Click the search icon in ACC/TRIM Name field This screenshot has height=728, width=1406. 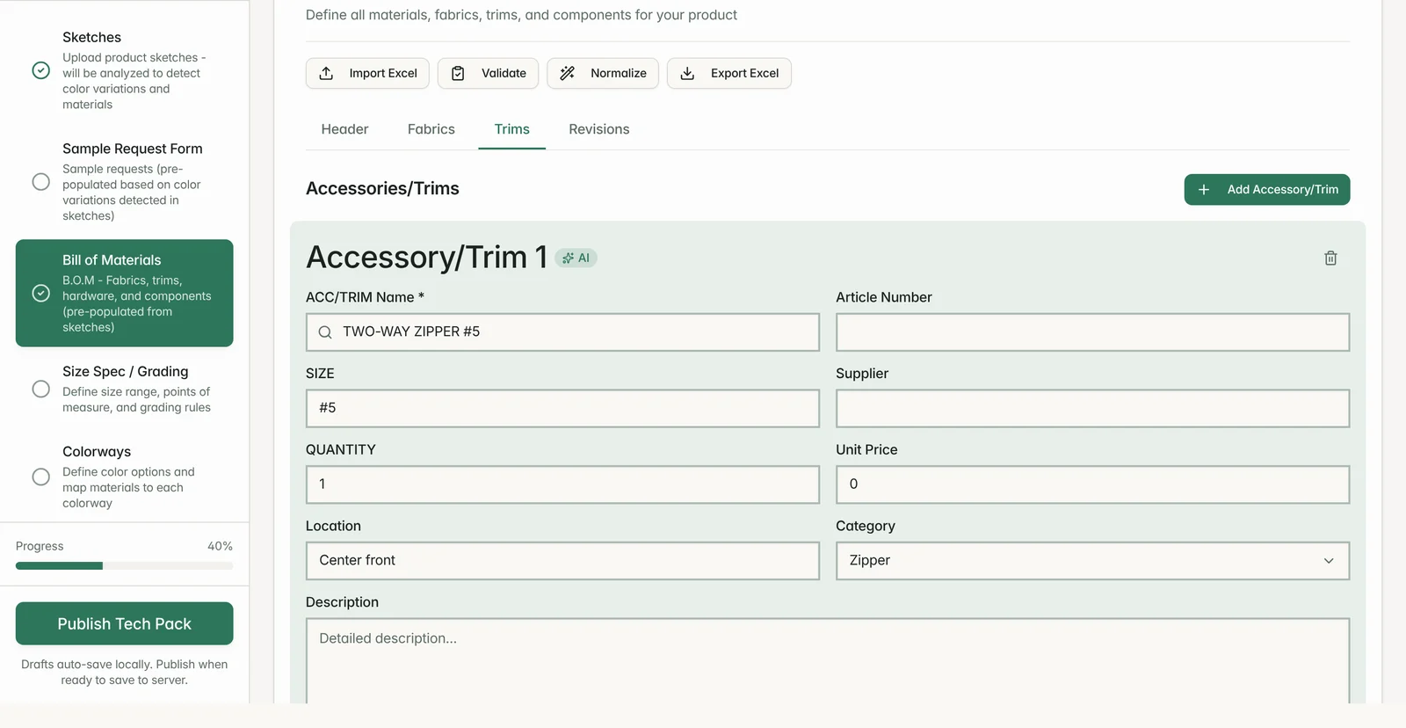(325, 332)
